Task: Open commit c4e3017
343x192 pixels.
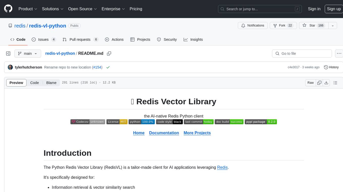Action: [x=294, y=67]
